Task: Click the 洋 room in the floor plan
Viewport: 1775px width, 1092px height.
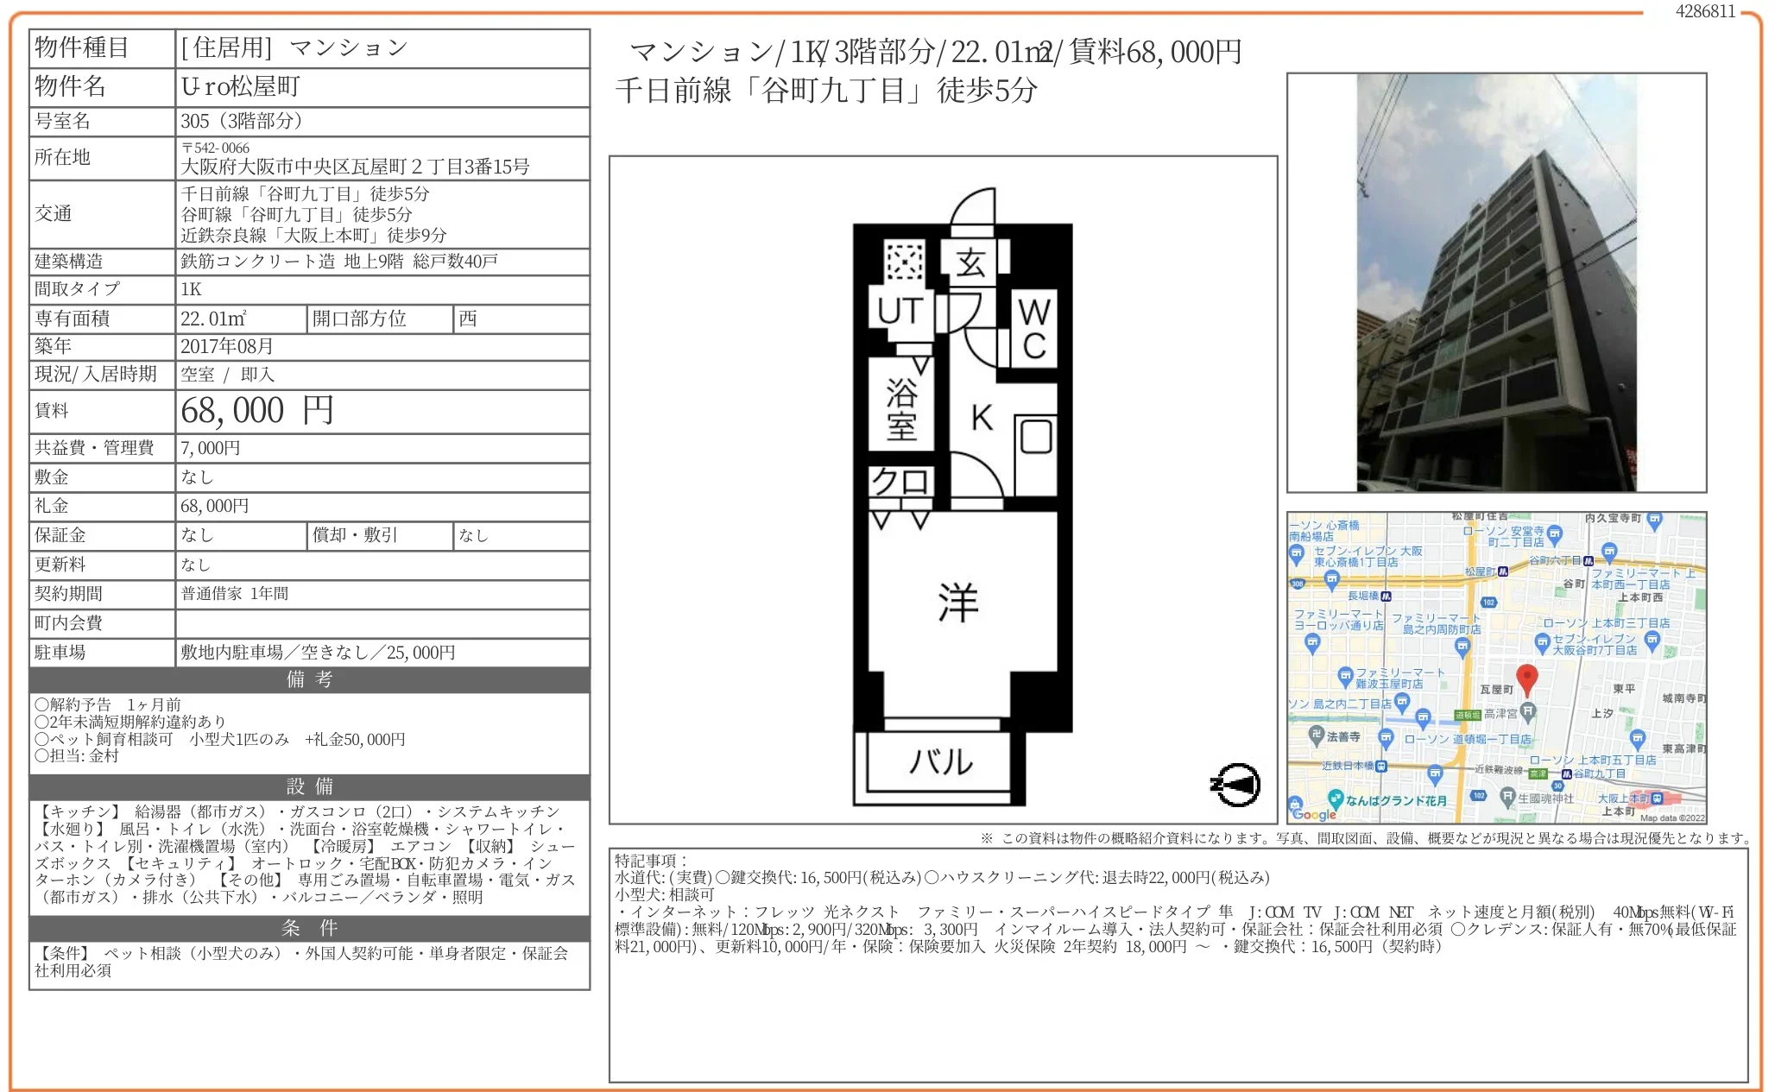Action: pyautogui.click(x=959, y=603)
